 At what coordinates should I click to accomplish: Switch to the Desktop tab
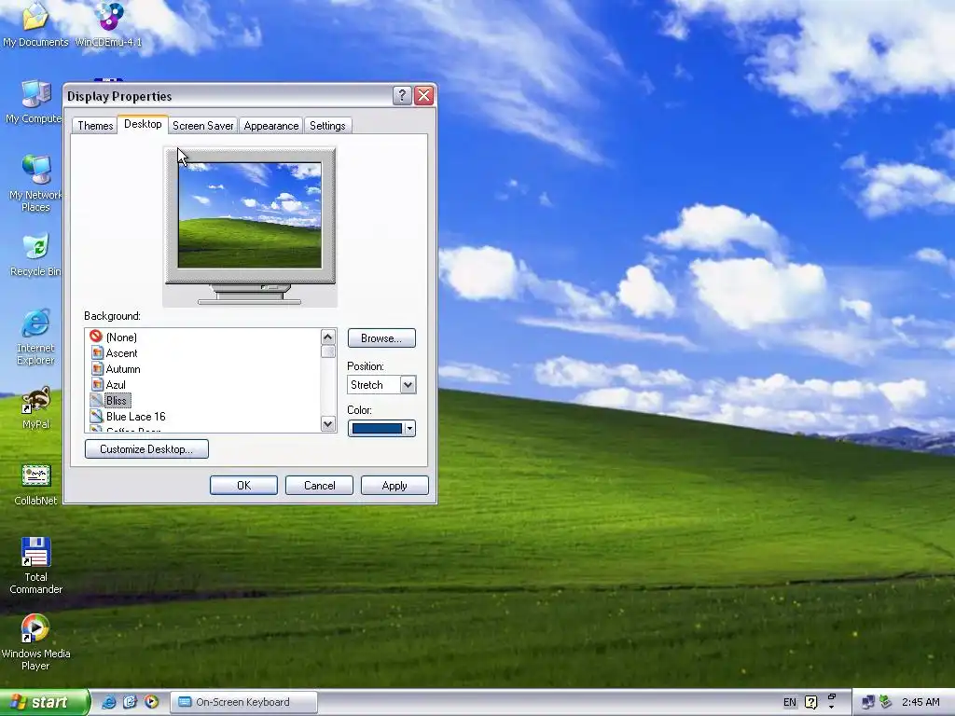tap(143, 124)
